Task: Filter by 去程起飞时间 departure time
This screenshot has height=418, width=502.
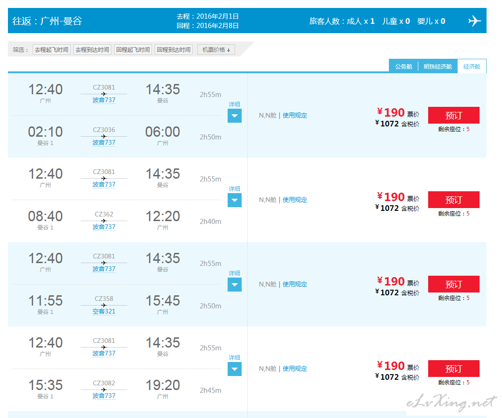Action: pyautogui.click(x=51, y=49)
